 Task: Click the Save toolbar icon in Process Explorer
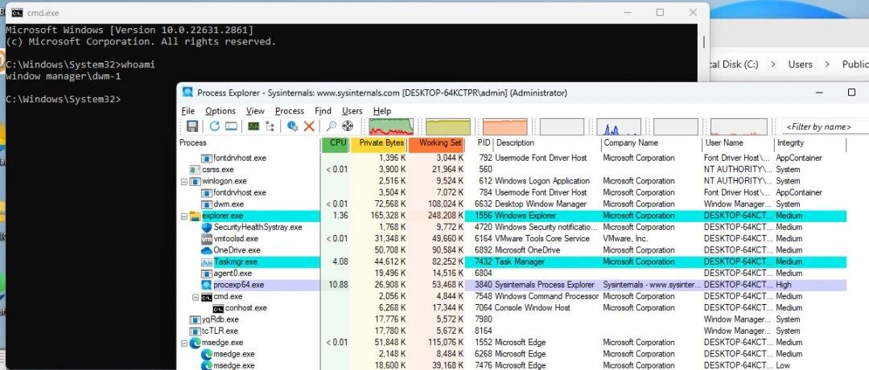192,126
